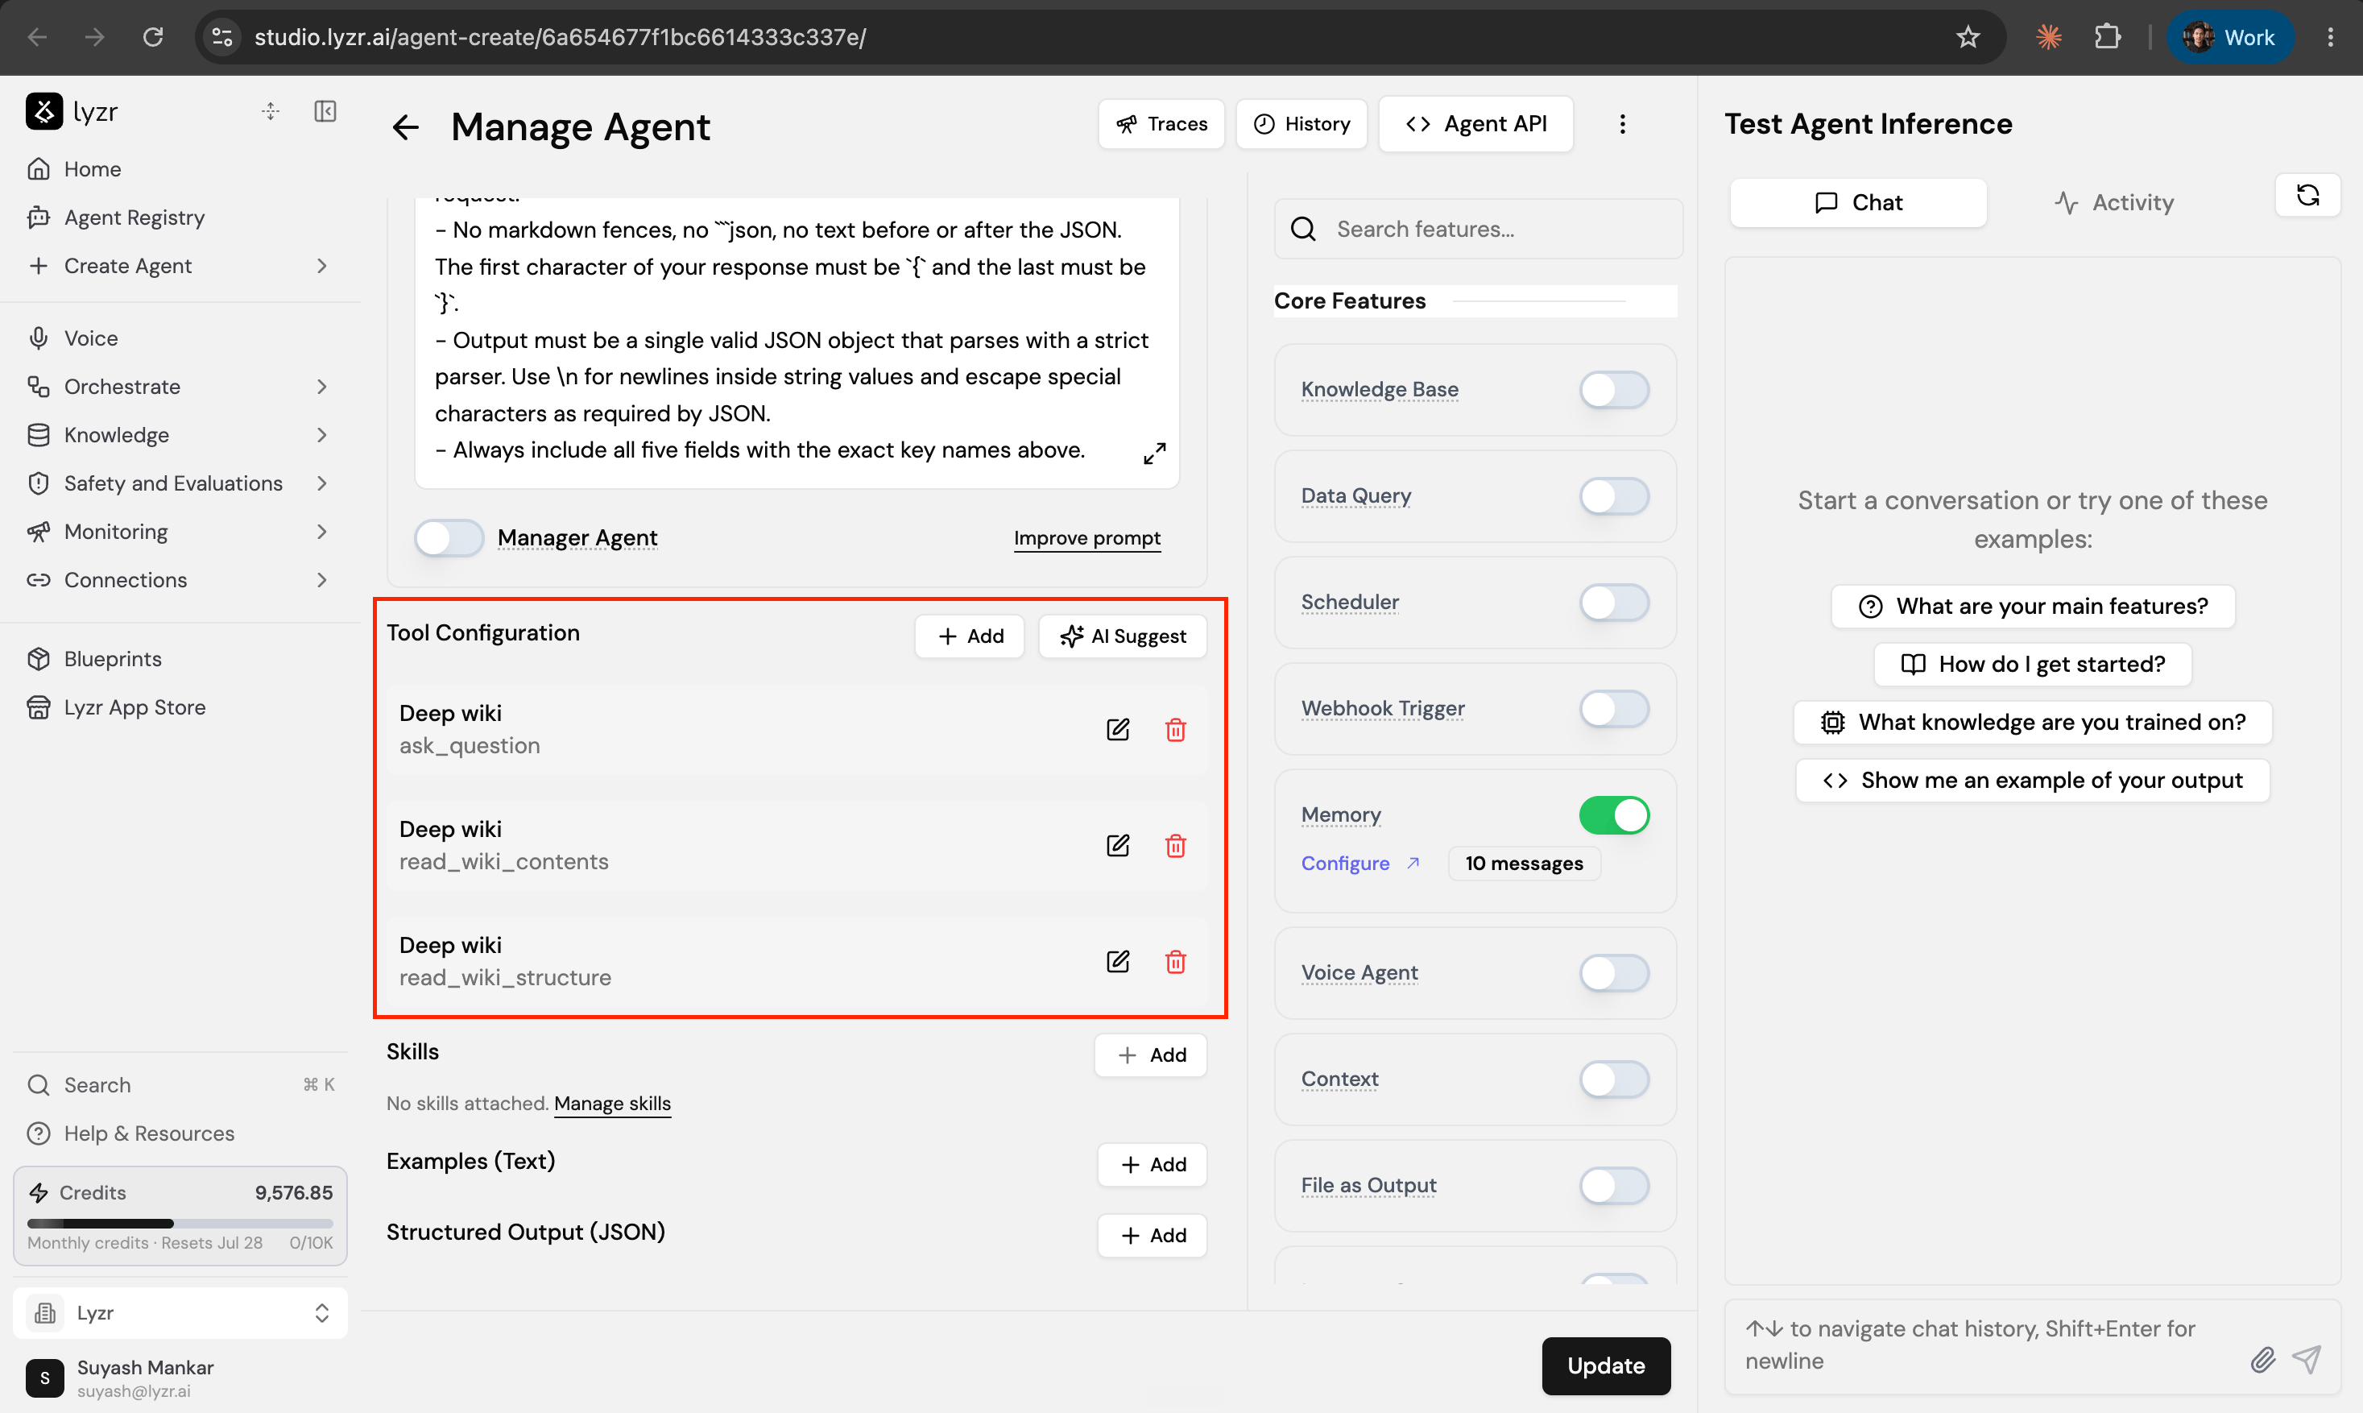Image resolution: width=2363 pixels, height=1413 pixels.
Task: Click the browser address bar URL
Action: 560,37
